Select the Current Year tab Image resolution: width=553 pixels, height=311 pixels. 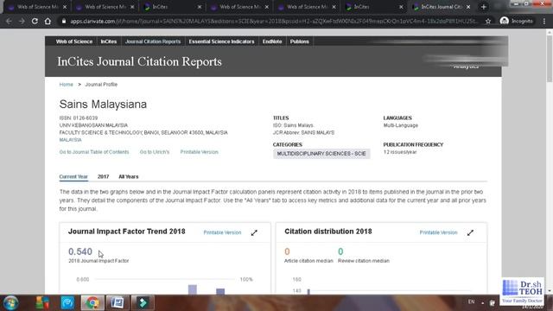[x=73, y=176]
